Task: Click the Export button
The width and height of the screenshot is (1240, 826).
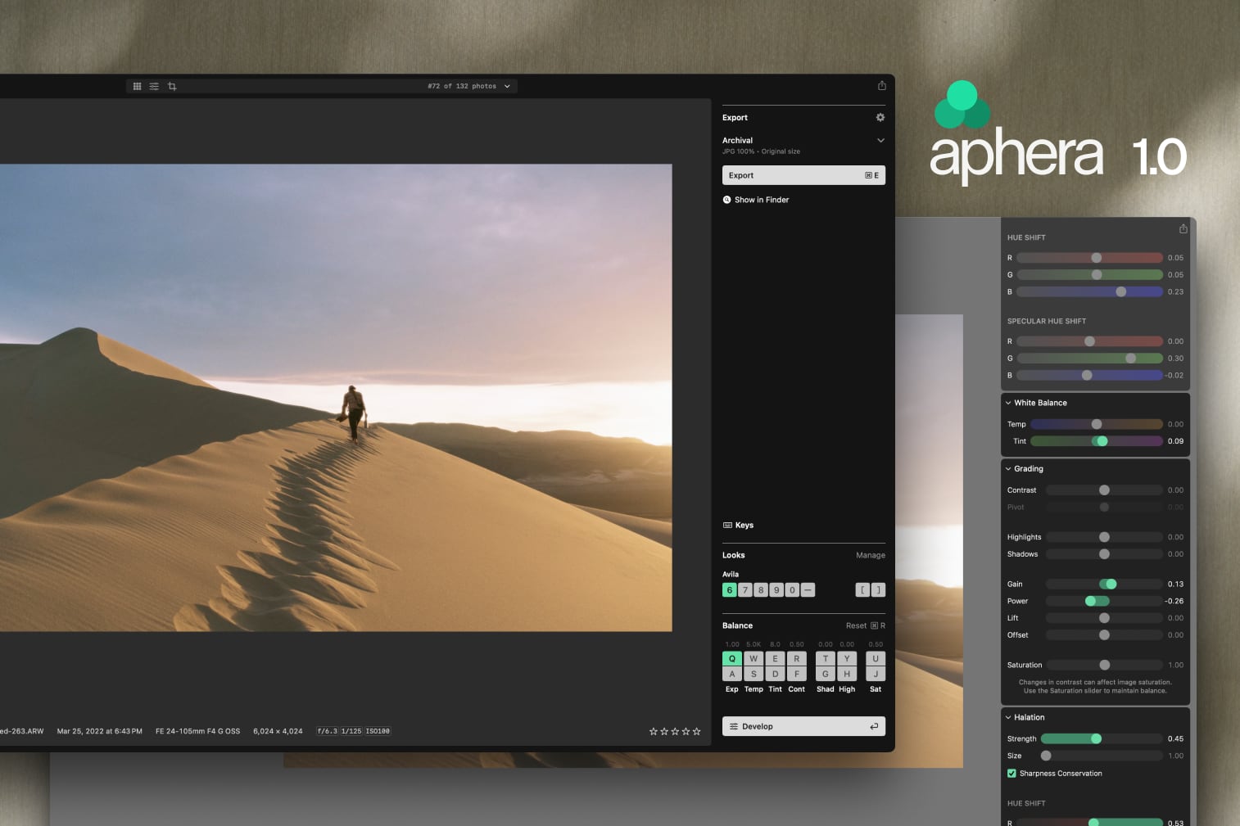Action: tap(803, 175)
